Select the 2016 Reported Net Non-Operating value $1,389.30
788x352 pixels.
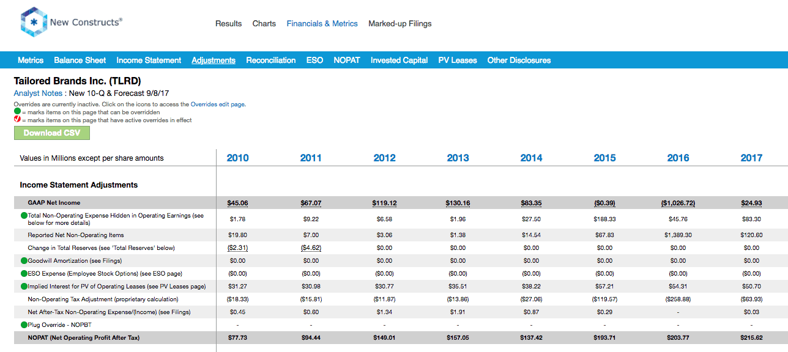[678, 235]
